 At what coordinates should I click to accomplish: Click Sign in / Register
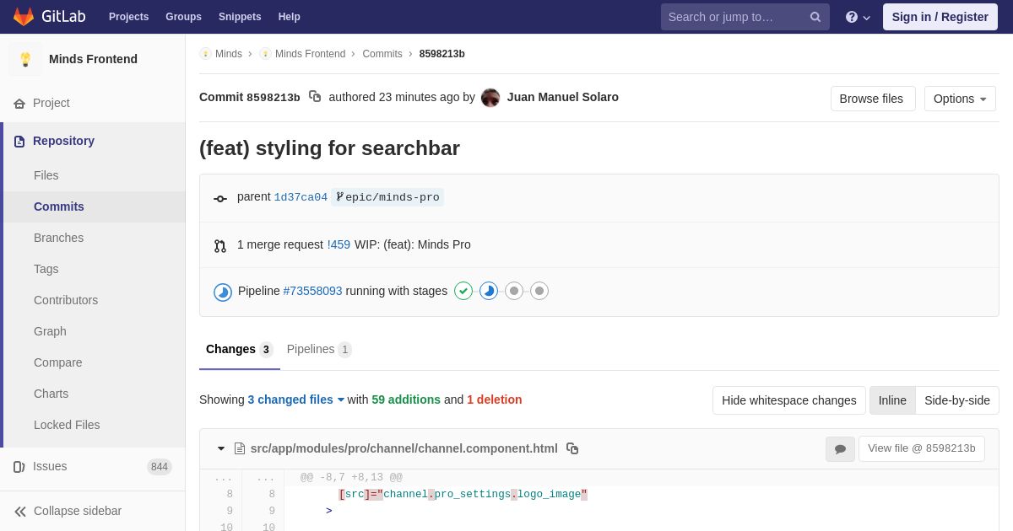940,17
